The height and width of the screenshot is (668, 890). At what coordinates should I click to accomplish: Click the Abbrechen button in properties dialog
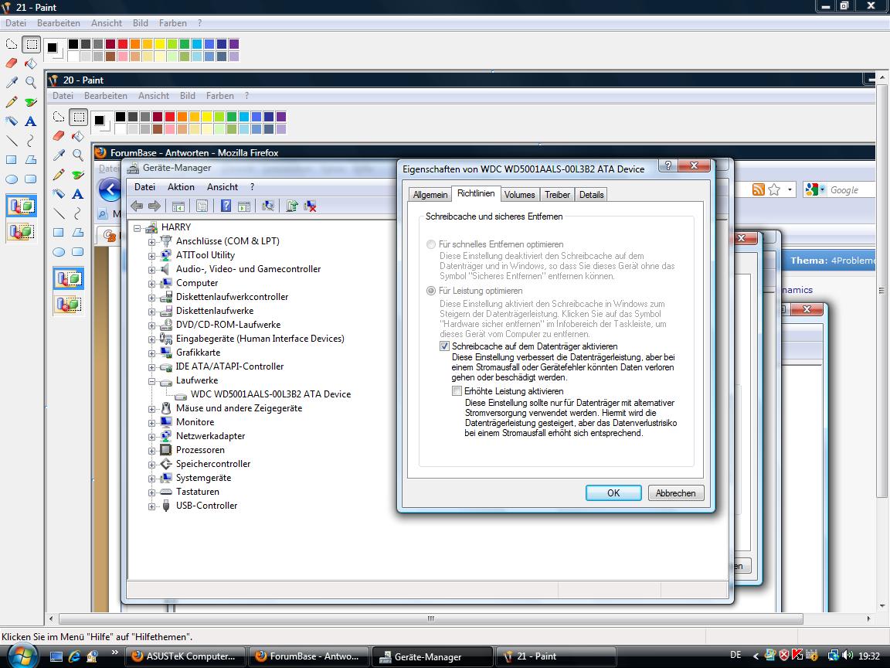click(675, 493)
